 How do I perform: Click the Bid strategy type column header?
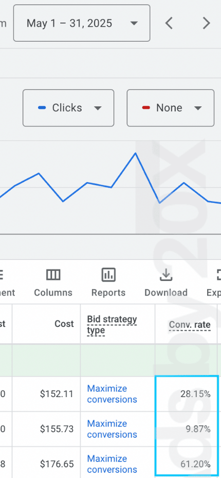pyautogui.click(x=112, y=325)
